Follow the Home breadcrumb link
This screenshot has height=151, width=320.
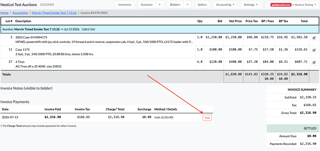(x=4, y=13)
